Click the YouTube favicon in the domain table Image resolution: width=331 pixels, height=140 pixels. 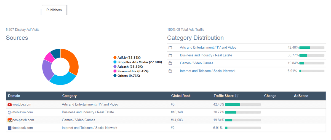pyautogui.click(x=10, y=105)
